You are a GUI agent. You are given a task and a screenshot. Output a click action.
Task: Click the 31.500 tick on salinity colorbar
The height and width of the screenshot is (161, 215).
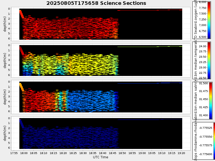204,83
